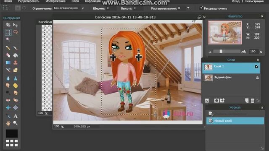Toggle visibility checkbox of Слой 1
269x151 pixels.
(257, 66)
